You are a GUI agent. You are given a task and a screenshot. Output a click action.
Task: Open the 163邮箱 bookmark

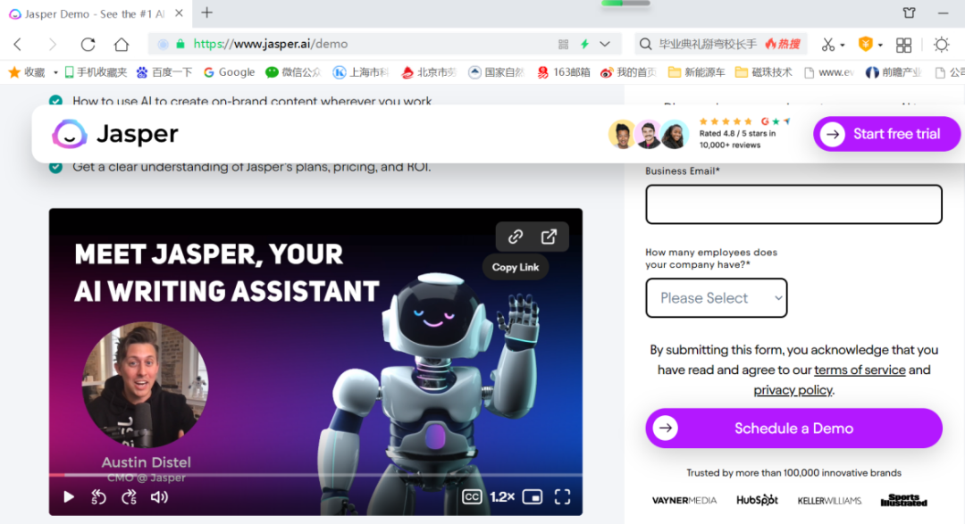[563, 72]
